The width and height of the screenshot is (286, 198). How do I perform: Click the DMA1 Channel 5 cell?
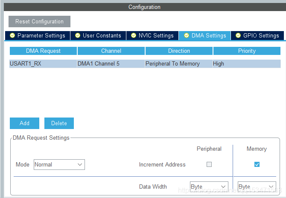pyautogui.click(x=111, y=64)
